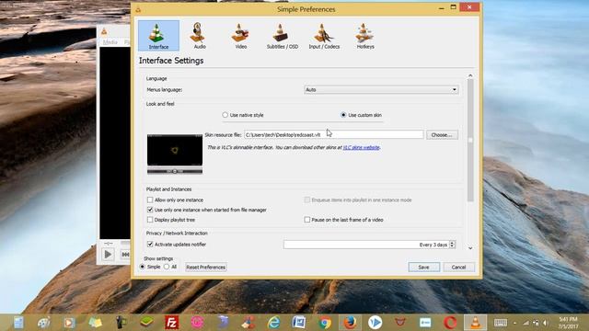The image size is (589, 331).
Task: Open the VLC skins website link
Action: point(361,147)
